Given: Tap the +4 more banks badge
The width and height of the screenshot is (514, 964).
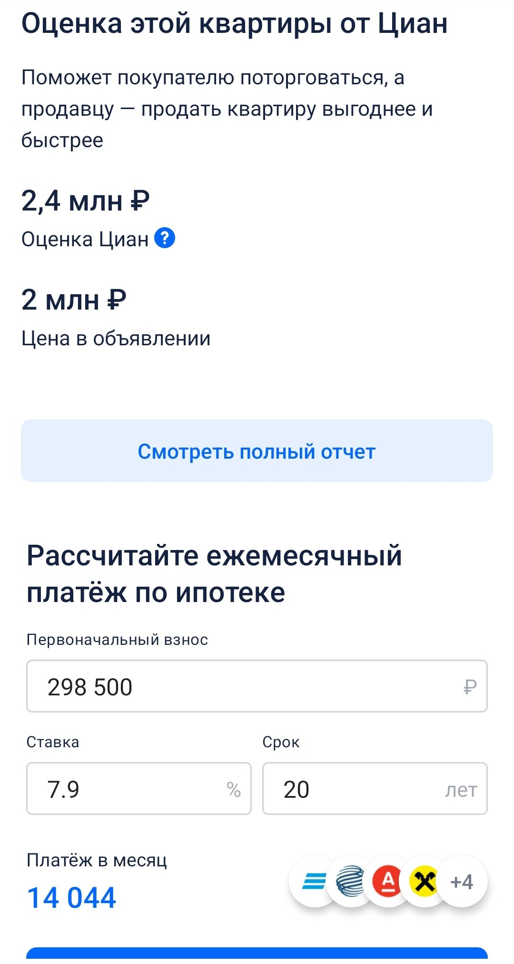Looking at the screenshot, I should (462, 882).
